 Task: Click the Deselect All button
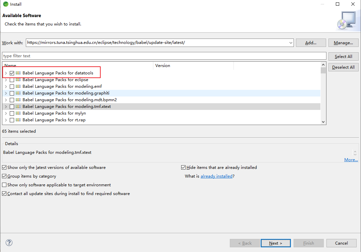tap(343, 67)
